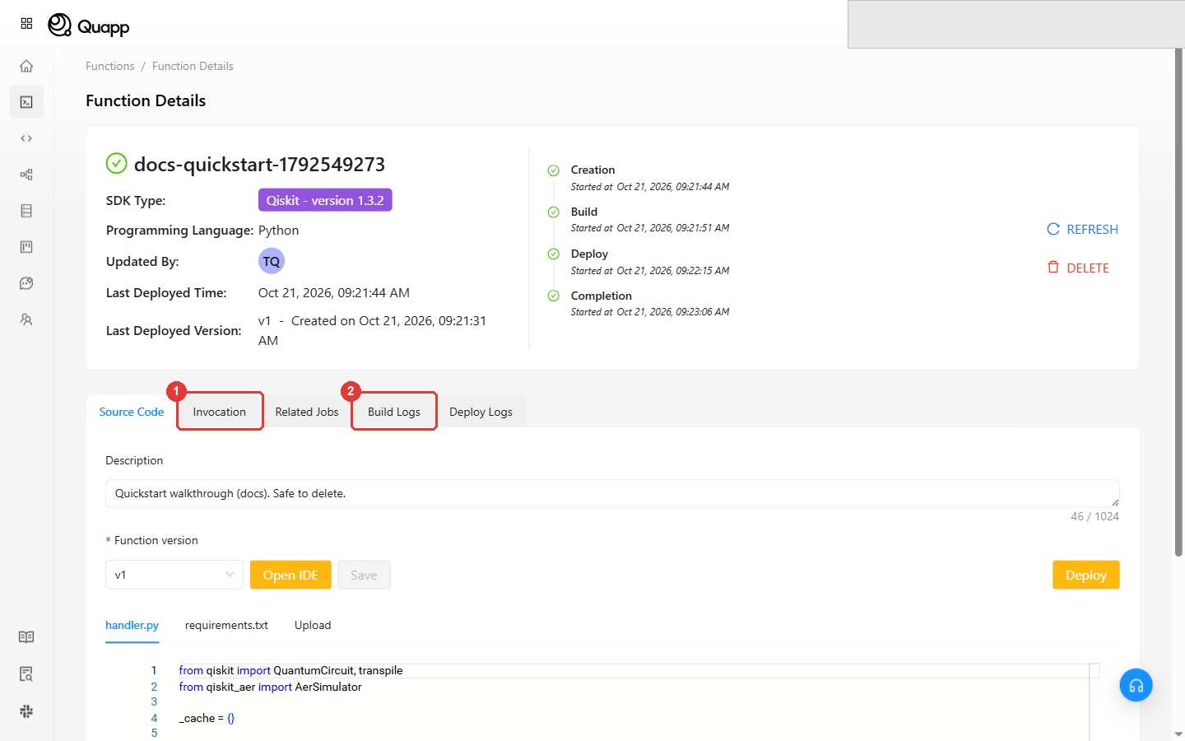Open the kanban board sidebar icon
The width and height of the screenshot is (1185, 741).
point(26,247)
